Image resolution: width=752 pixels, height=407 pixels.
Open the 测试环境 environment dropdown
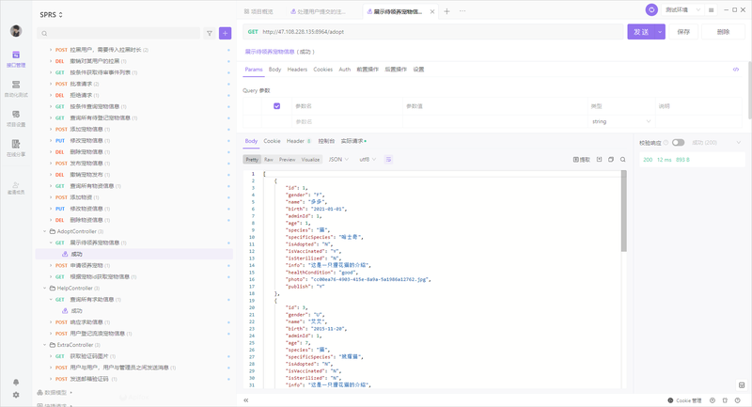pyautogui.click(x=683, y=10)
